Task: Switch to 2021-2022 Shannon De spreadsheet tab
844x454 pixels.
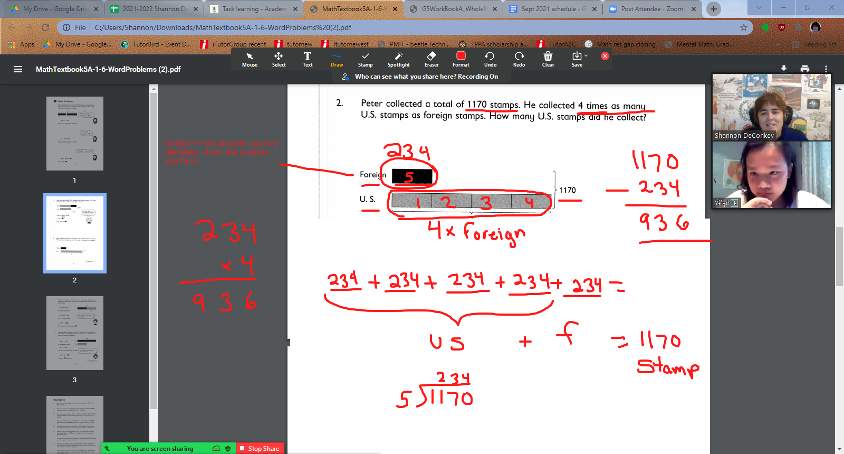Action: pos(153,9)
